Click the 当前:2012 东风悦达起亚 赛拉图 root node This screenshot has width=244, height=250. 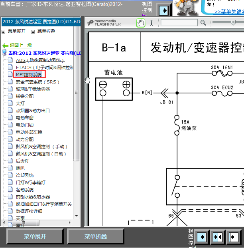coord(45,53)
